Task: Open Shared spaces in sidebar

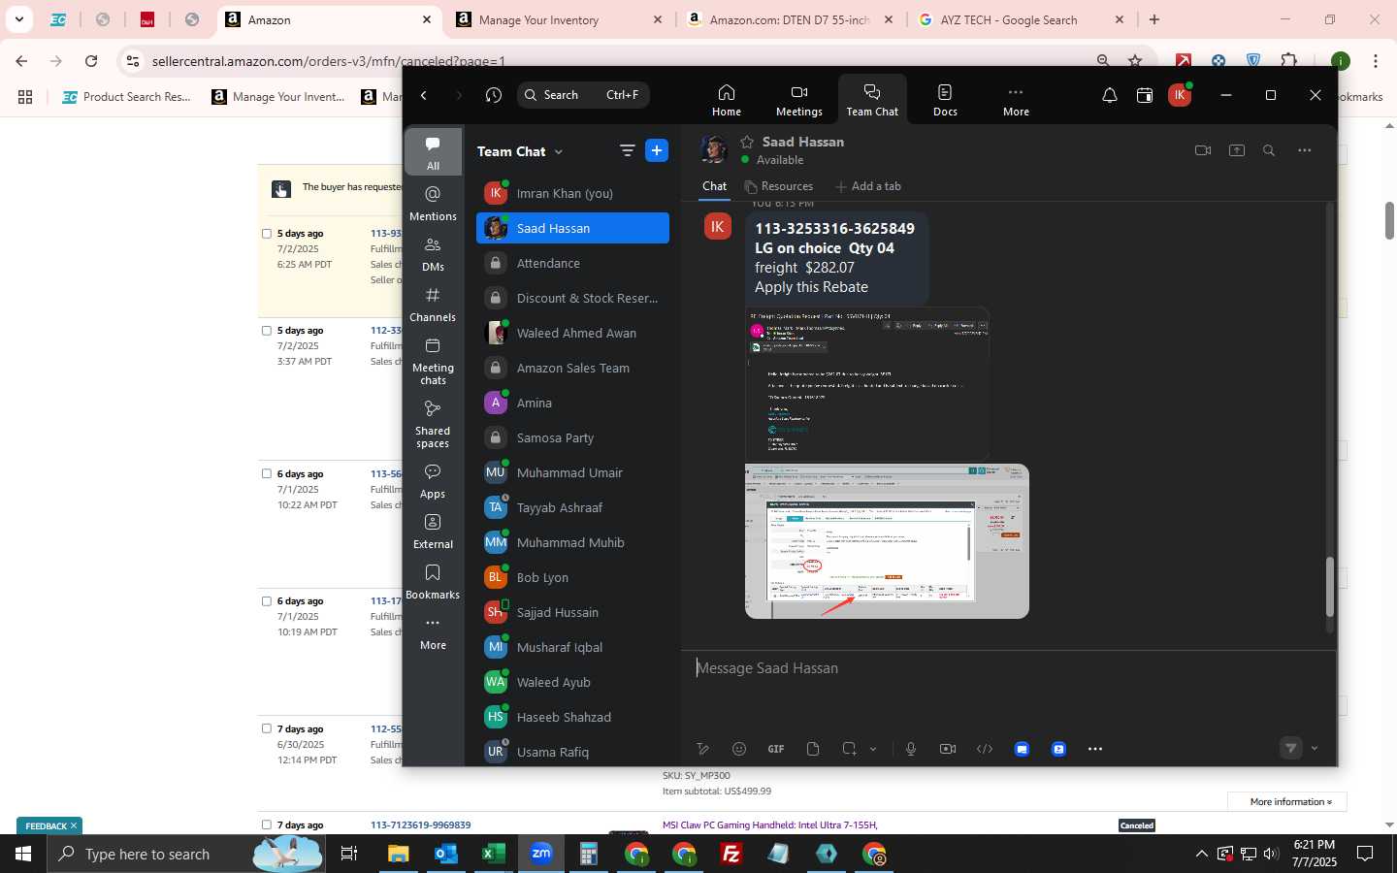Action: (x=433, y=424)
